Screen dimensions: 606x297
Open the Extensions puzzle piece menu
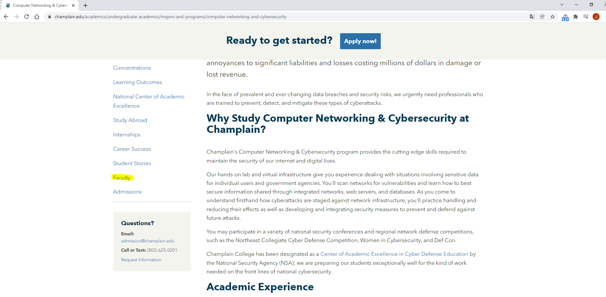[x=576, y=17]
